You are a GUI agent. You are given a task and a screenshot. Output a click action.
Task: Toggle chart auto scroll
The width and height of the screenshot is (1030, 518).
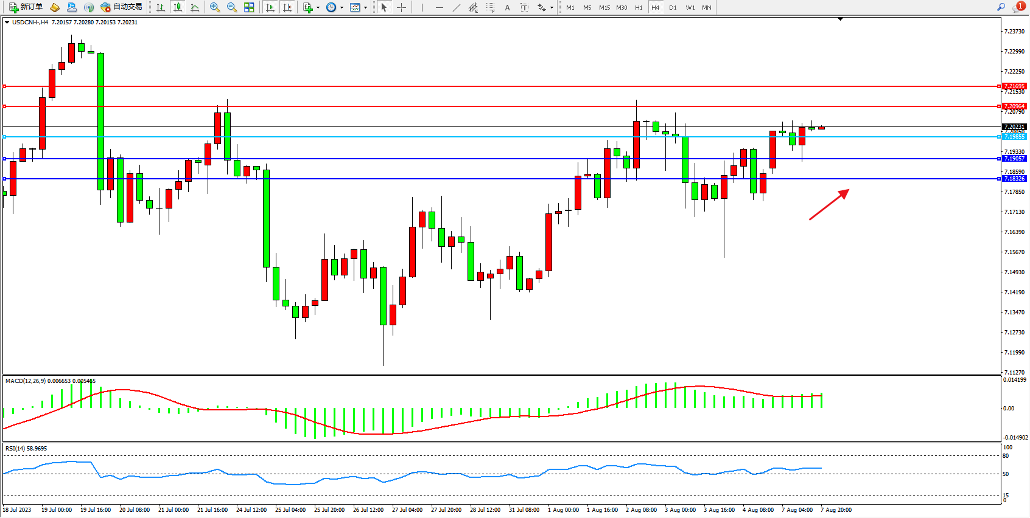point(270,7)
